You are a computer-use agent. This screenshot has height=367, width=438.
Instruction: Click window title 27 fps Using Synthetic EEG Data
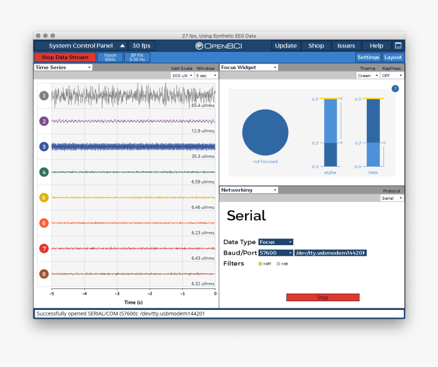(219, 36)
